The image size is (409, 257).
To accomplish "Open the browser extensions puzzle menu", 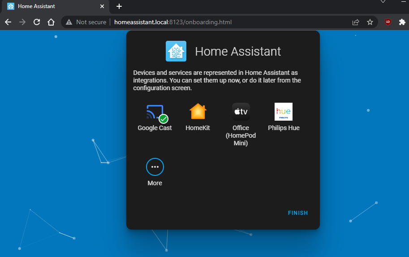I will pyautogui.click(x=402, y=22).
